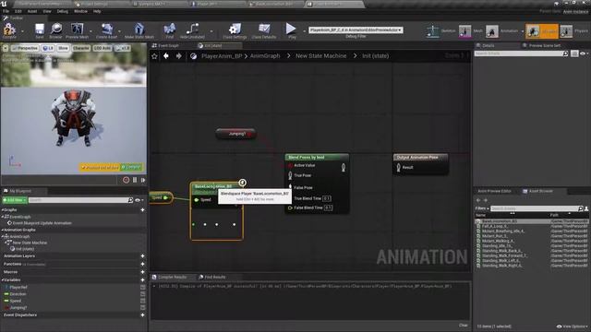The image size is (591, 332).
Task: Open the Compile options dropdown arrow
Action: tap(22, 31)
